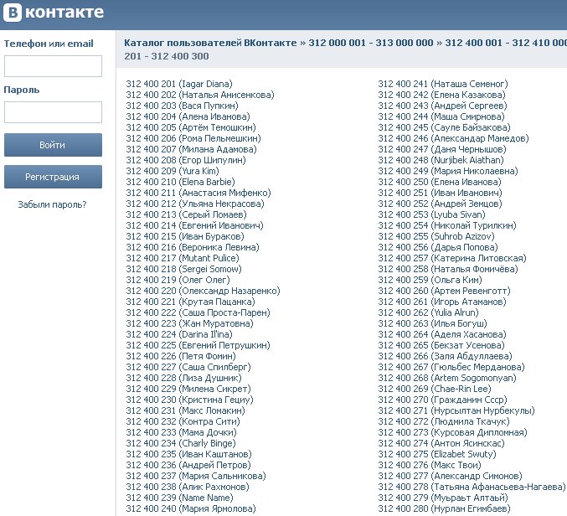Open user 312 400 221 Крутая Пацанка
Image resolution: width=567 pixels, height=516 pixels.
[190, 302]
